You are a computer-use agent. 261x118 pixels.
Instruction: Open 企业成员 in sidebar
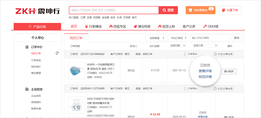coord(36,96)
